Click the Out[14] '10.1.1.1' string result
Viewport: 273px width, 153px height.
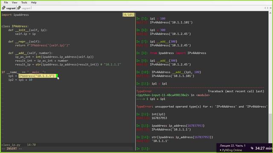160,141
